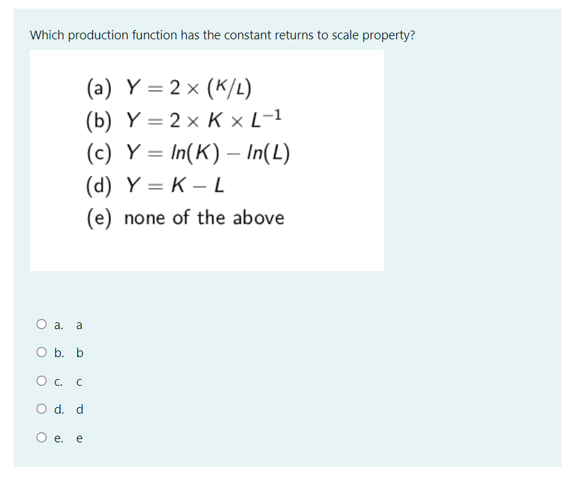This screenshot has width=576, height=479.
Task: Select radio button for answer option c
Action: (x=41, y=381)
